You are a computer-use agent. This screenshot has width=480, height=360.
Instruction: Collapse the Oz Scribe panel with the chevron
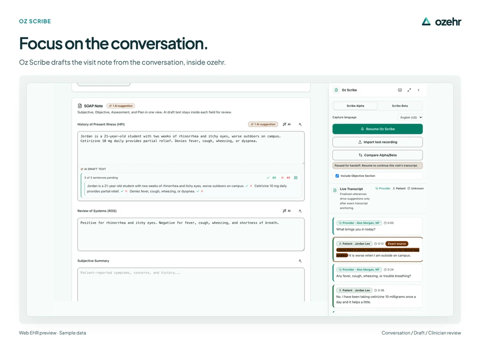pyautogui.click(x=418, y=90)
